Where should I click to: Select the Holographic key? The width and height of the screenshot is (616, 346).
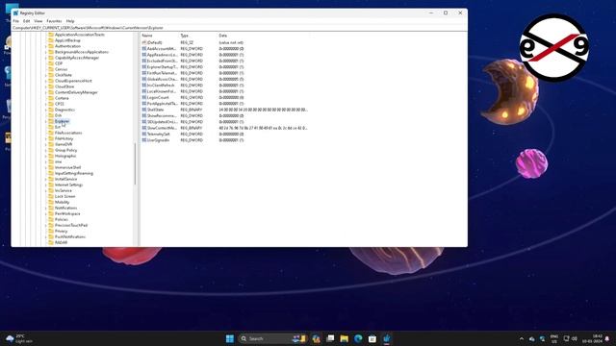(x=65, y=156)
